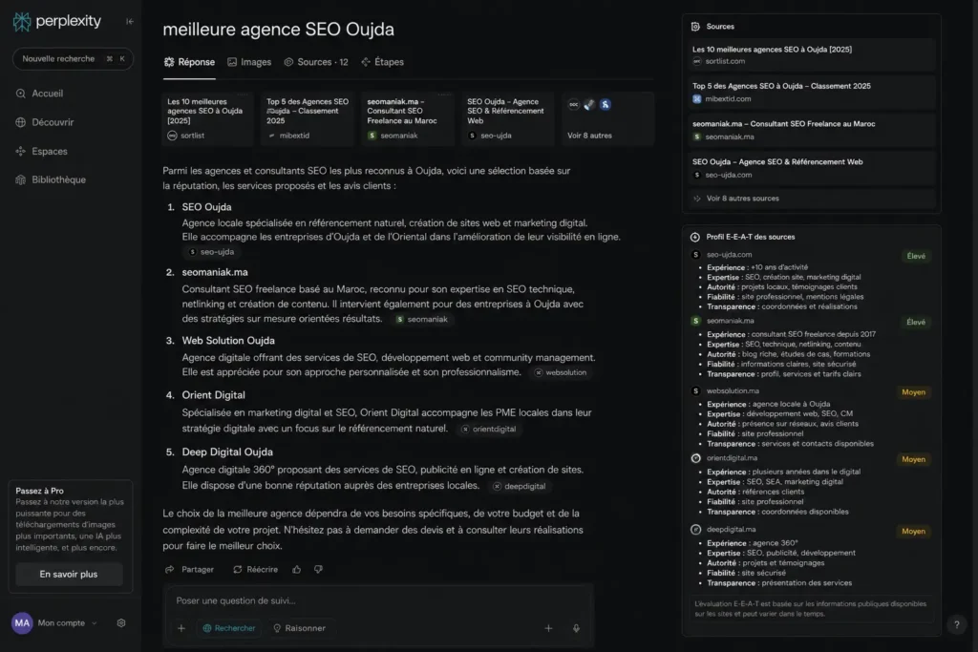The height and width of the screenshot is (652, 978).
Task: Click the deepdigital citation chip
Action: click(519, 486)
